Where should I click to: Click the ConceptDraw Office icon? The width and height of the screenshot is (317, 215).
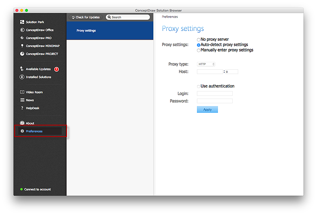22,30
